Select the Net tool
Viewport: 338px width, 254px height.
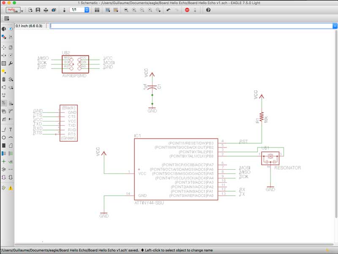[x=11, y=154]
